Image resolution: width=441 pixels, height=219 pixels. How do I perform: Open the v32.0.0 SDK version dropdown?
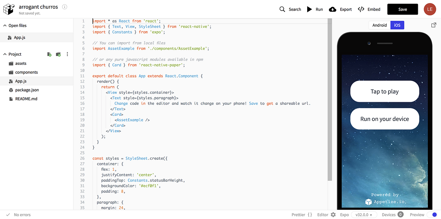click(x=364, y=215)
